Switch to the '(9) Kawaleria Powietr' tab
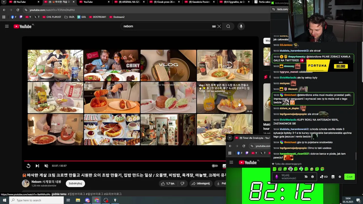 pyautogui.click(x=200, y=2)
